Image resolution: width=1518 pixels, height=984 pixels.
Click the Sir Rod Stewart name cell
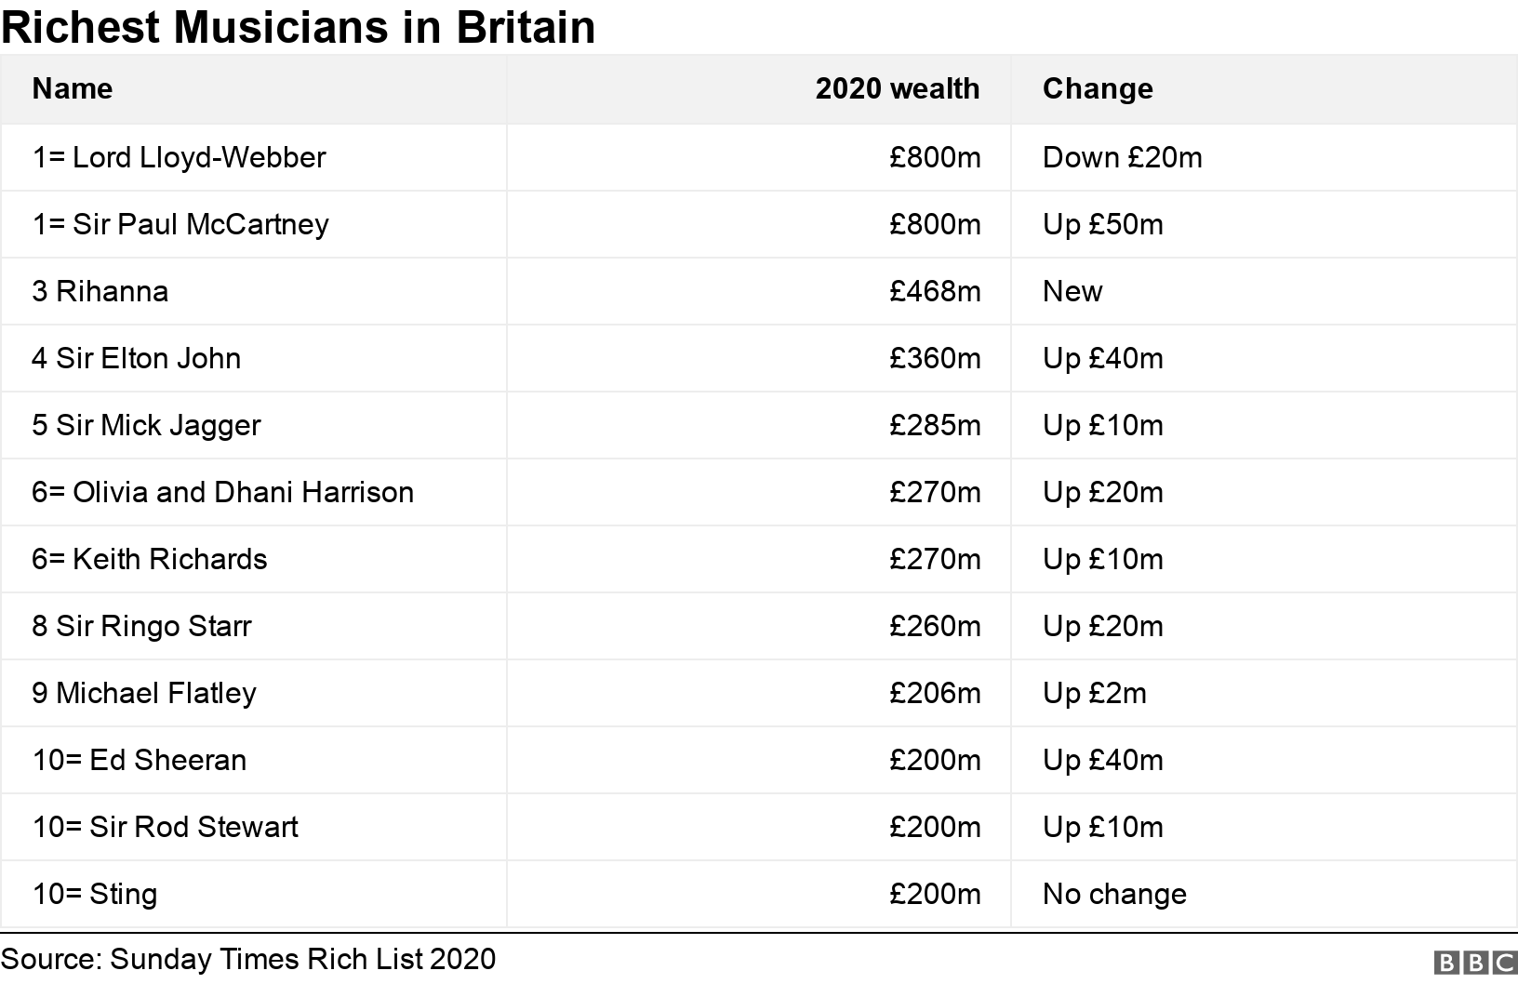click(166, 827)
